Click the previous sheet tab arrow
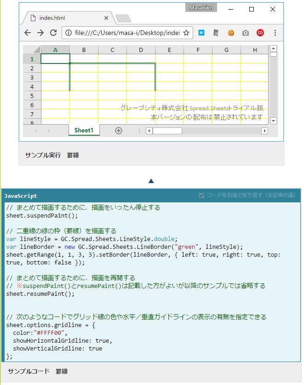The height and width of the screenshot is (385, 304). point(36,131)
